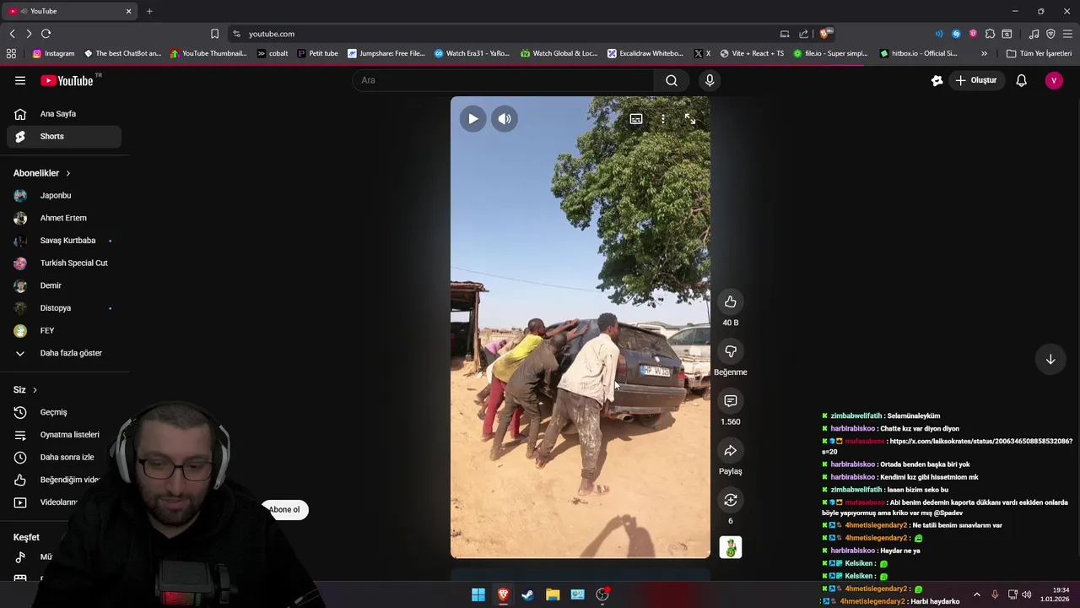Open Tüm Yer İşaretleri bookmarks folder

pyautogui.click(x=1039, y=53)
